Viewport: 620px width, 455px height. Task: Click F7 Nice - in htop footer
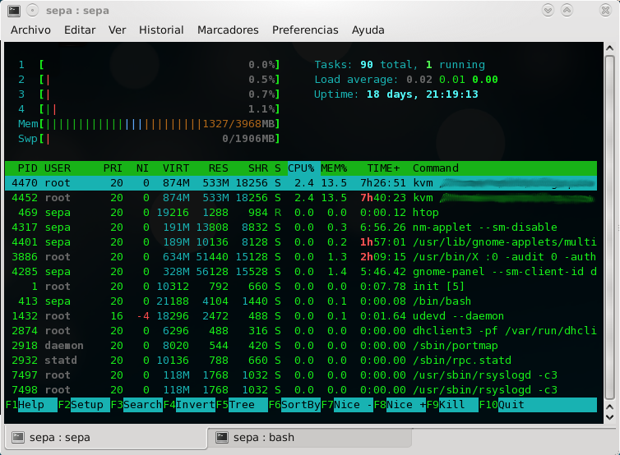pos(347,405)
